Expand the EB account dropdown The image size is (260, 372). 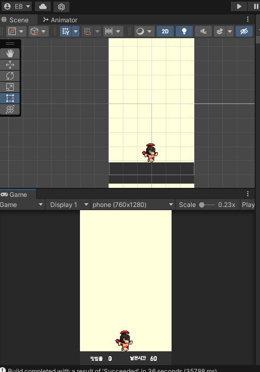17,6
